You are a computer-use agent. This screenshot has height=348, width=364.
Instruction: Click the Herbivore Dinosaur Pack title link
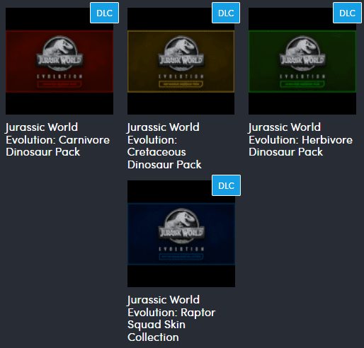[x=300, y=139]
